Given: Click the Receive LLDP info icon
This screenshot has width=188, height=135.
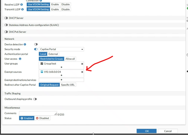Looking at the screenshot, I should click(x=22, y=5).
